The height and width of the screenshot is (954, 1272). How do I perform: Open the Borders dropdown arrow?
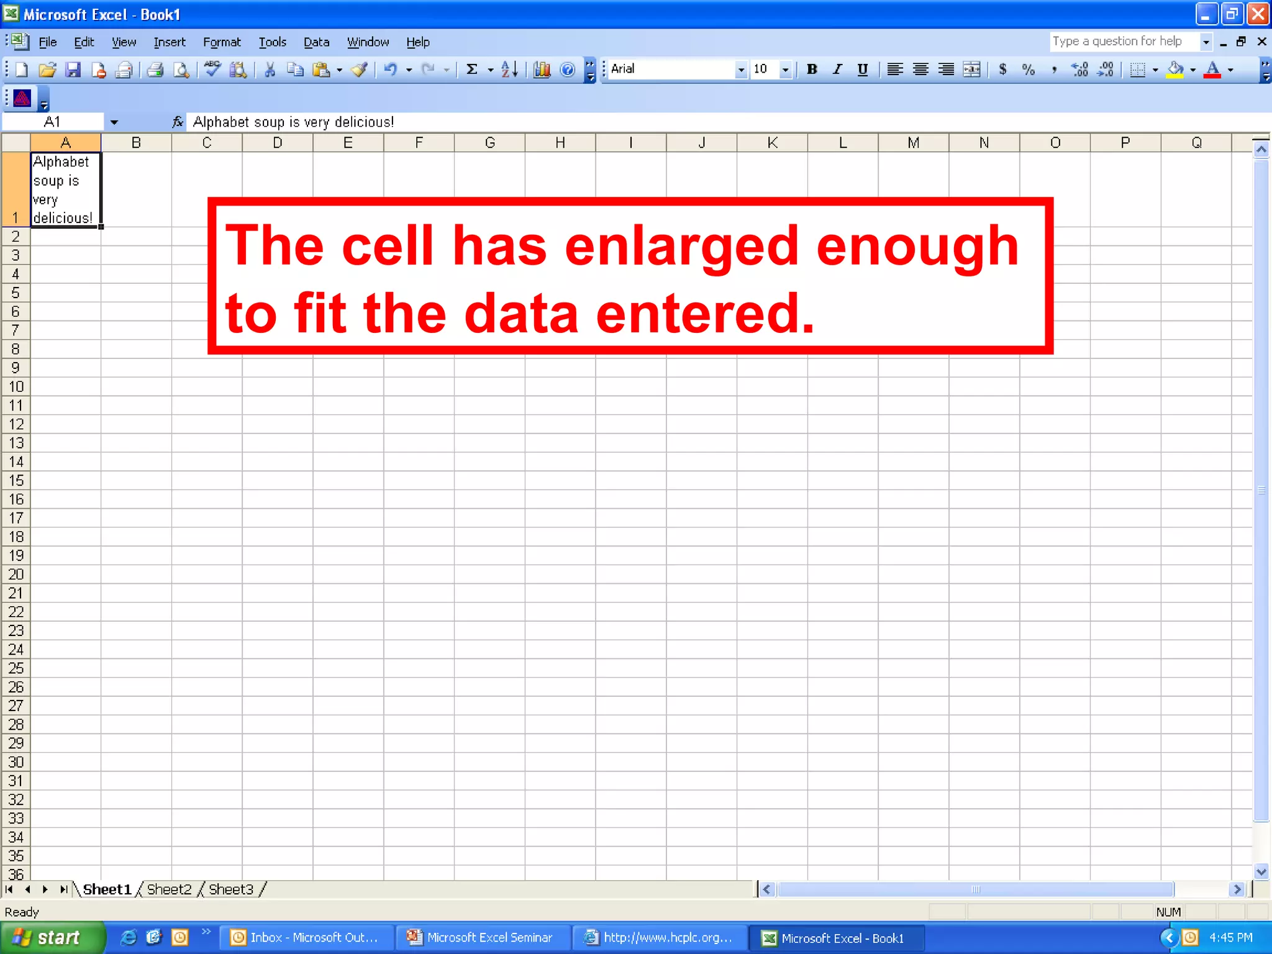pyautogui.click(x=1155, y=70)
